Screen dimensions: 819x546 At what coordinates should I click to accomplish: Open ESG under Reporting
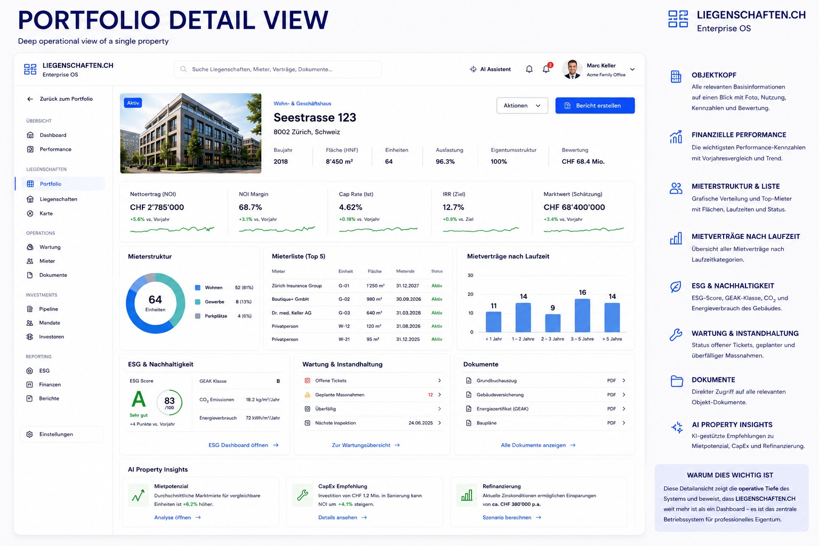[44, 371]
